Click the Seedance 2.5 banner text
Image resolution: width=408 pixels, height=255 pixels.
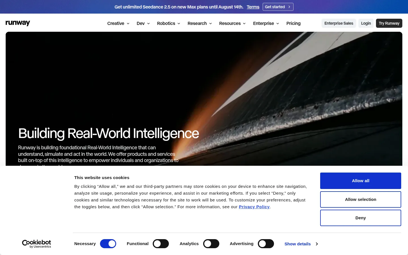pos(179,7)
